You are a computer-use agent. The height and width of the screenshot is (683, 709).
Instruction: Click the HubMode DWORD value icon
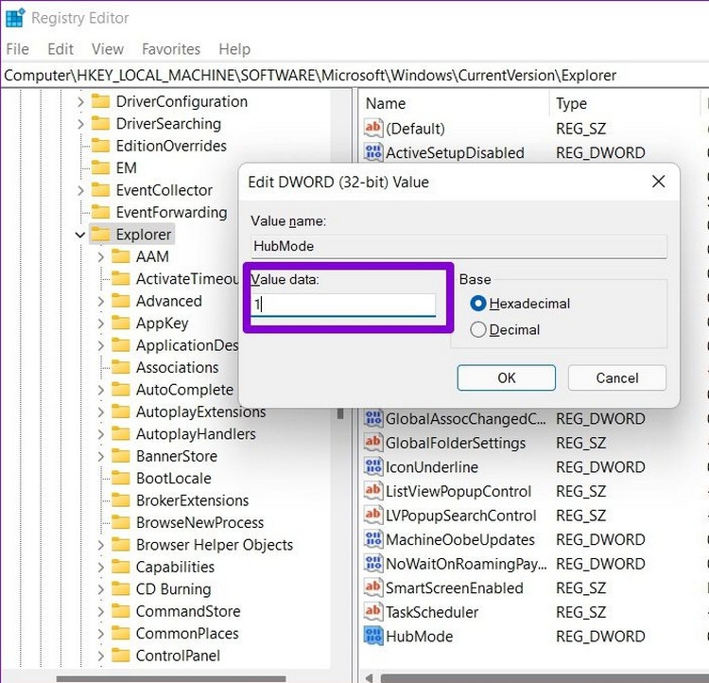point(373,637)
